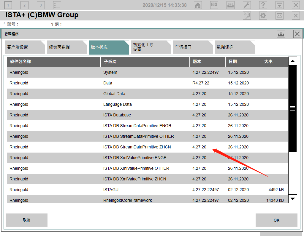Select ISTA DB XmlValuePrimitive ENGB row

coord(148,158)
